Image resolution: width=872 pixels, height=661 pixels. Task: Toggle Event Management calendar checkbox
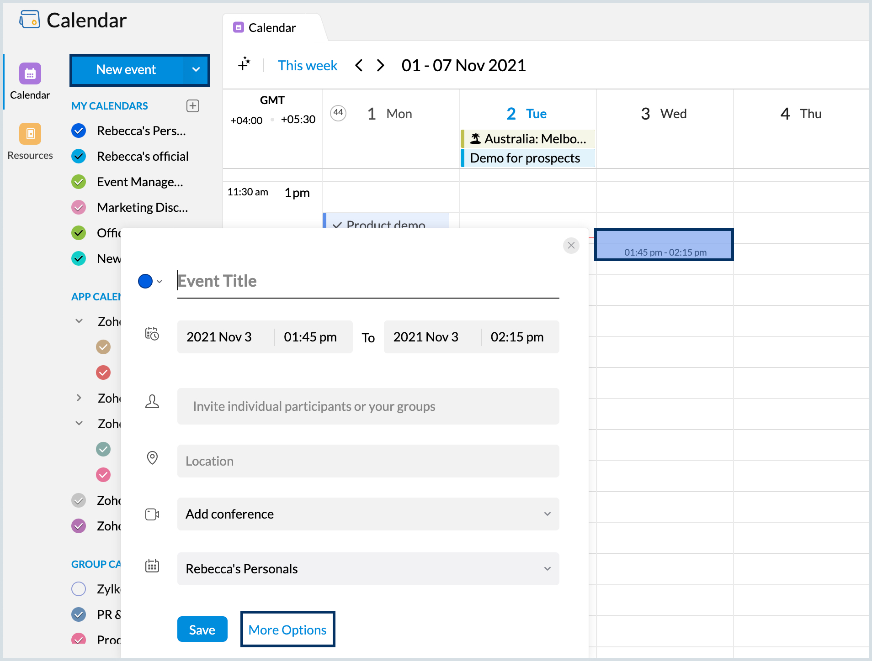[79, 182]
